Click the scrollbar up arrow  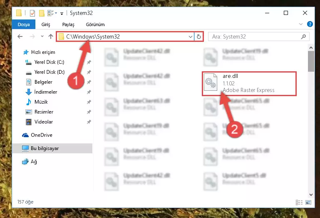click(311, 48)
